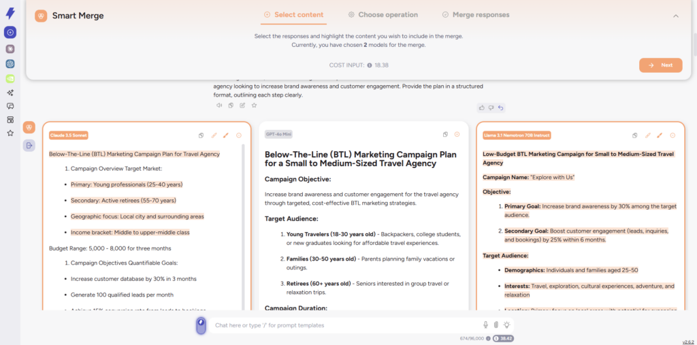Attach a file with paperclip icon
The image size is (697, 345).
pyautogui.click(x=496, y=325)
